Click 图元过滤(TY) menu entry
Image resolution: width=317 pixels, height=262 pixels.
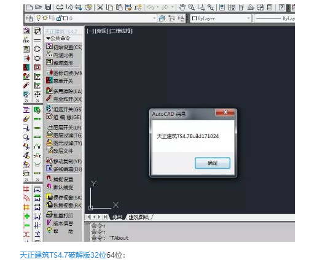pos(64,143)
